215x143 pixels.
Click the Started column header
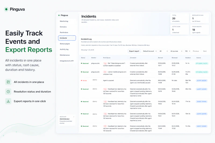tap(160, 58)
